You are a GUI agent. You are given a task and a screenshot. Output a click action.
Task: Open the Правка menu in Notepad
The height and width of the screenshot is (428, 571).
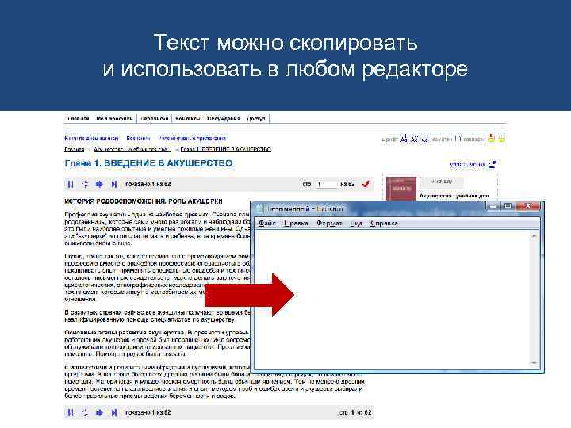[x=296, y=223]
